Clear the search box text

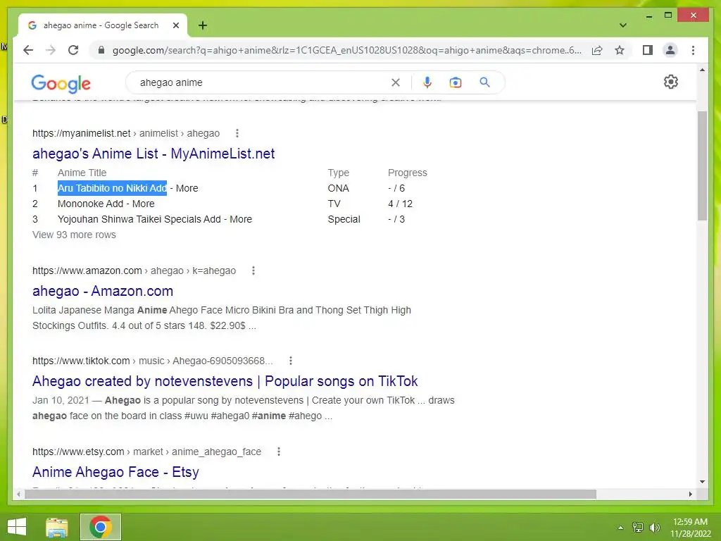pyautogui.click(x=396, y=82)
